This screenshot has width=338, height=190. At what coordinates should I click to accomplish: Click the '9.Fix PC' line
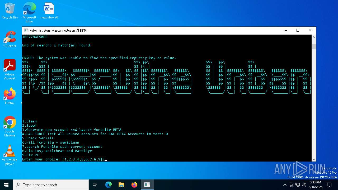click(31, 155)
